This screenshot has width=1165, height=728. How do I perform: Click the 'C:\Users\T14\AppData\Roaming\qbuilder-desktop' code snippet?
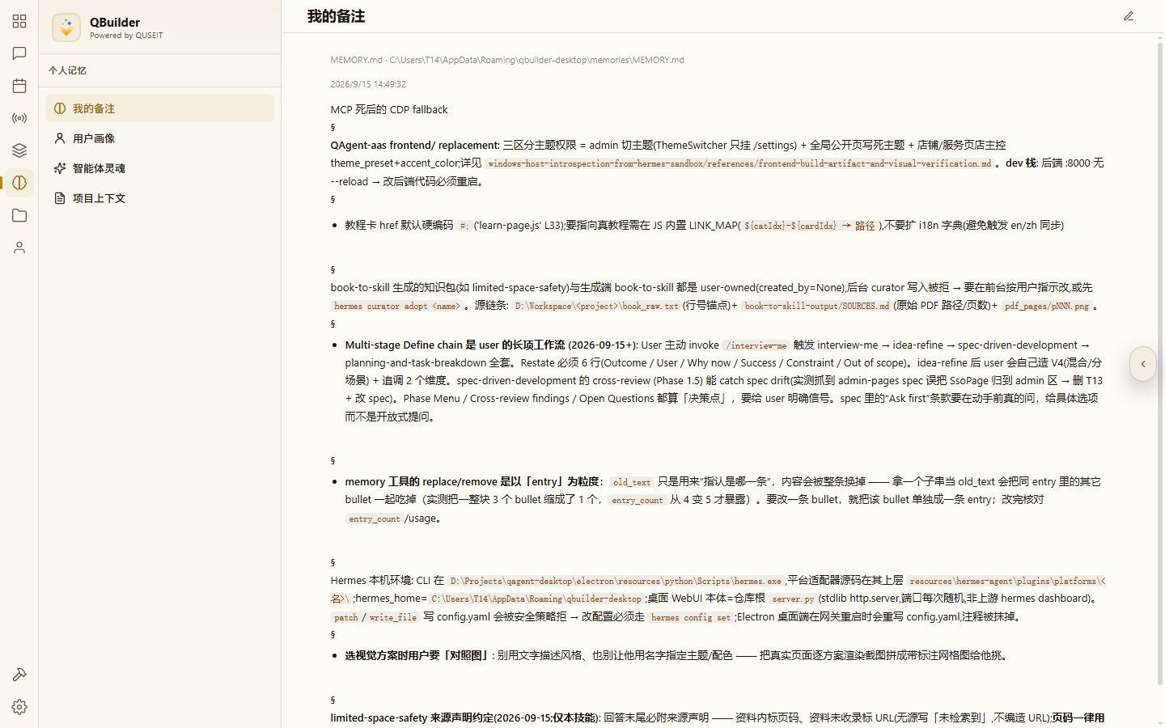[536, 599]
